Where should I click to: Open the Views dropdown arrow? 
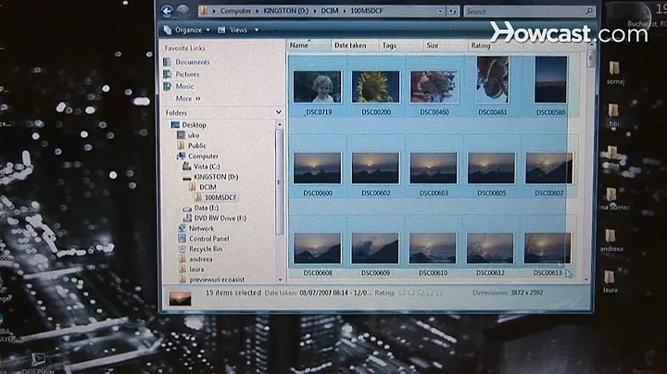(x=257, y=31)
